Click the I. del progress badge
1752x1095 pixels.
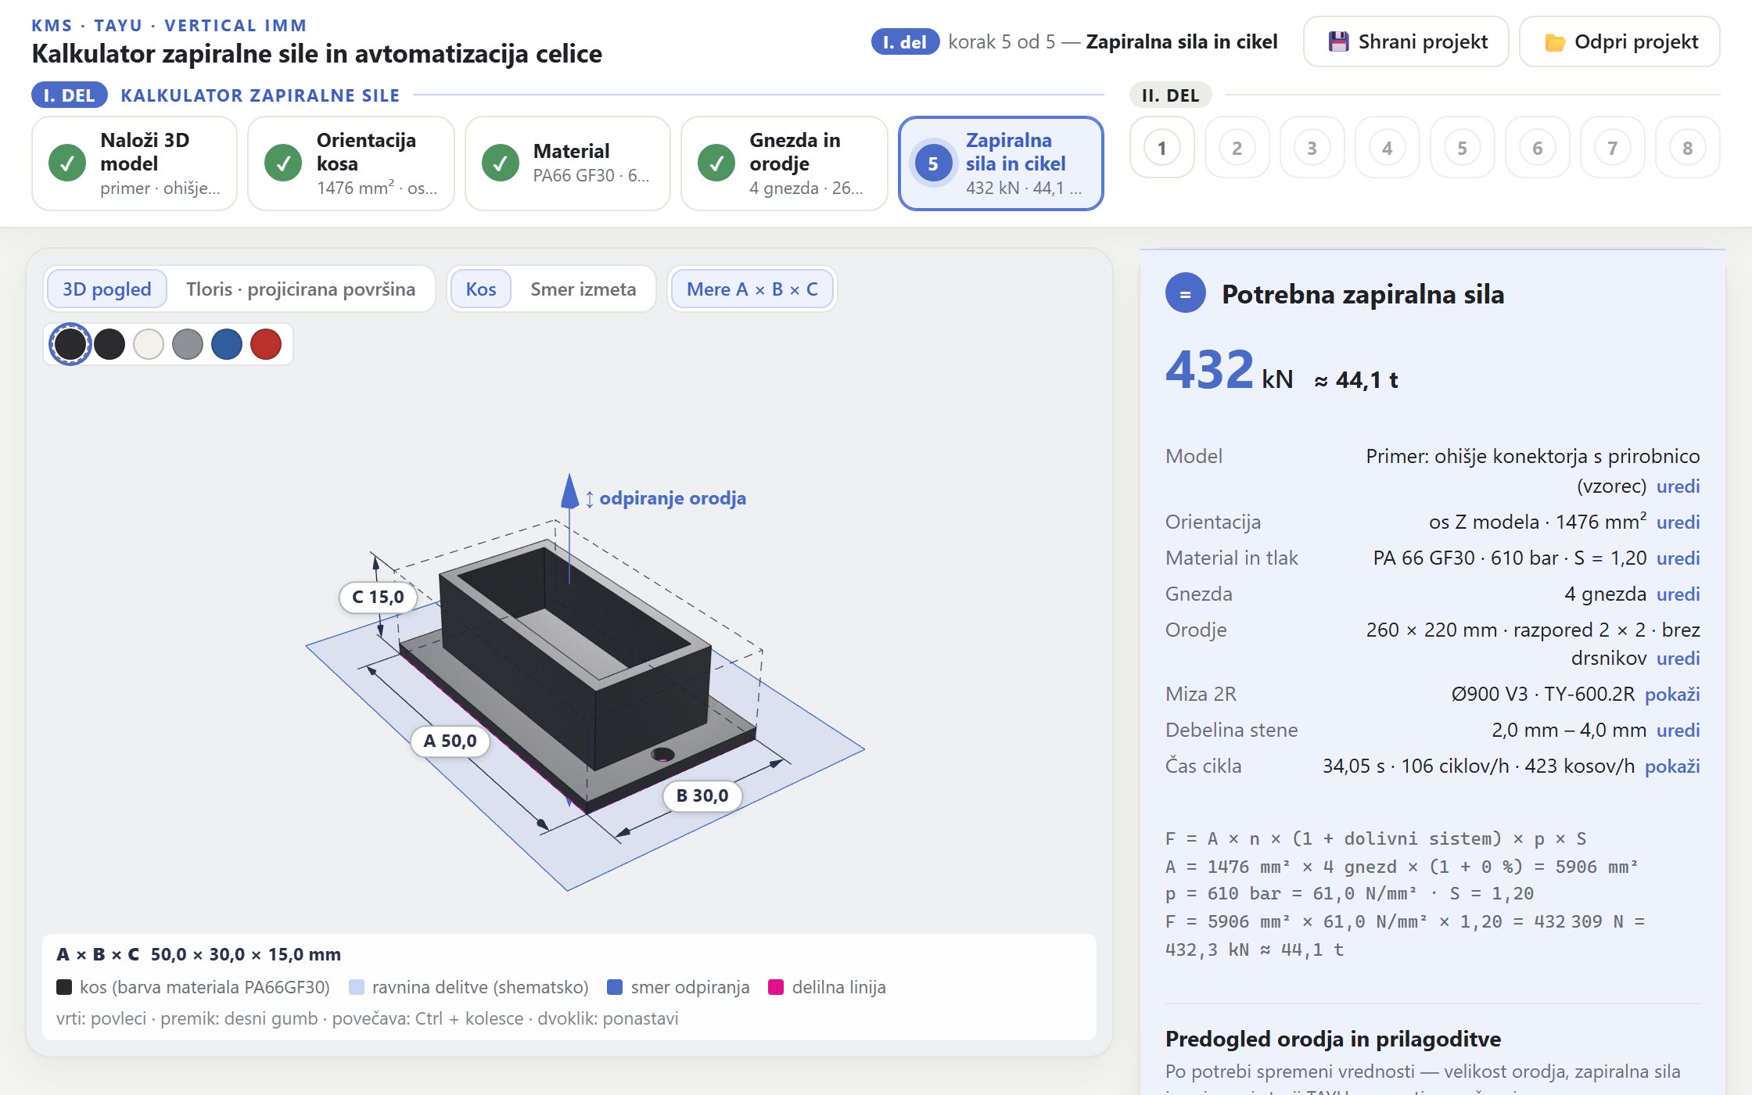[x=905, y=42]
